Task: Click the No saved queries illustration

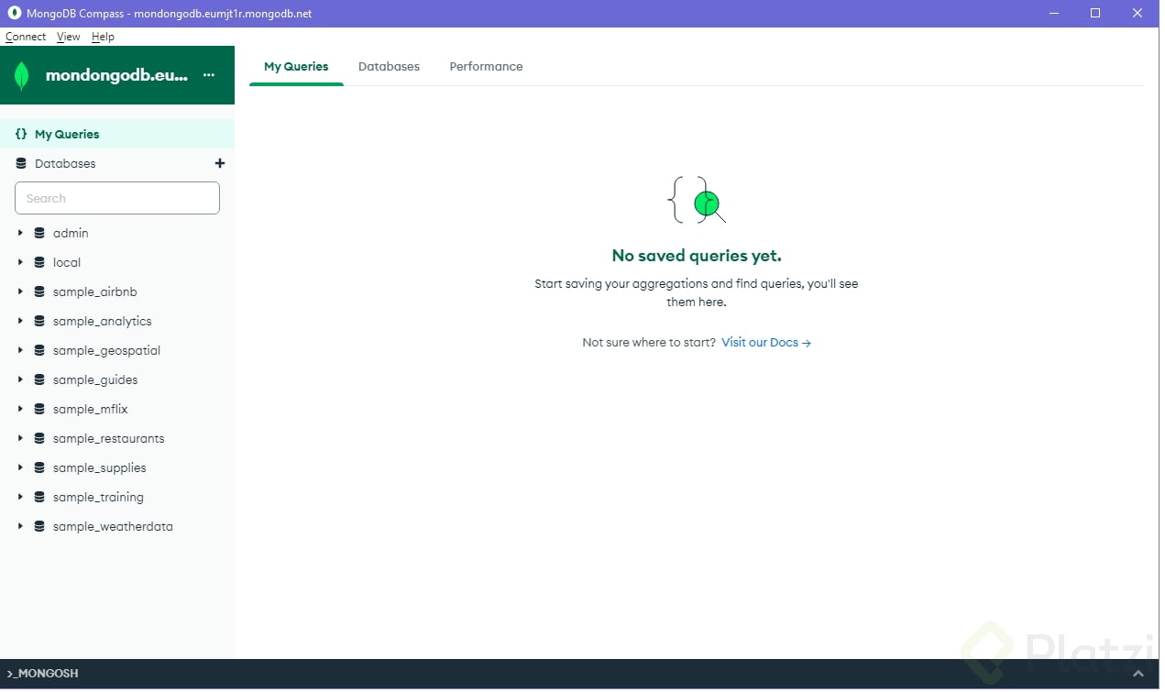Action: click(697, 200)
